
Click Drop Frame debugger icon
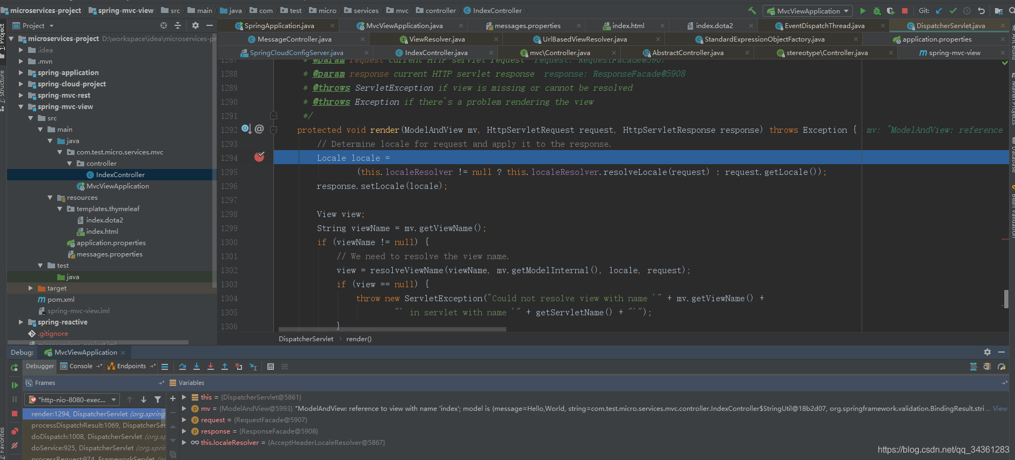coord(239,367)
